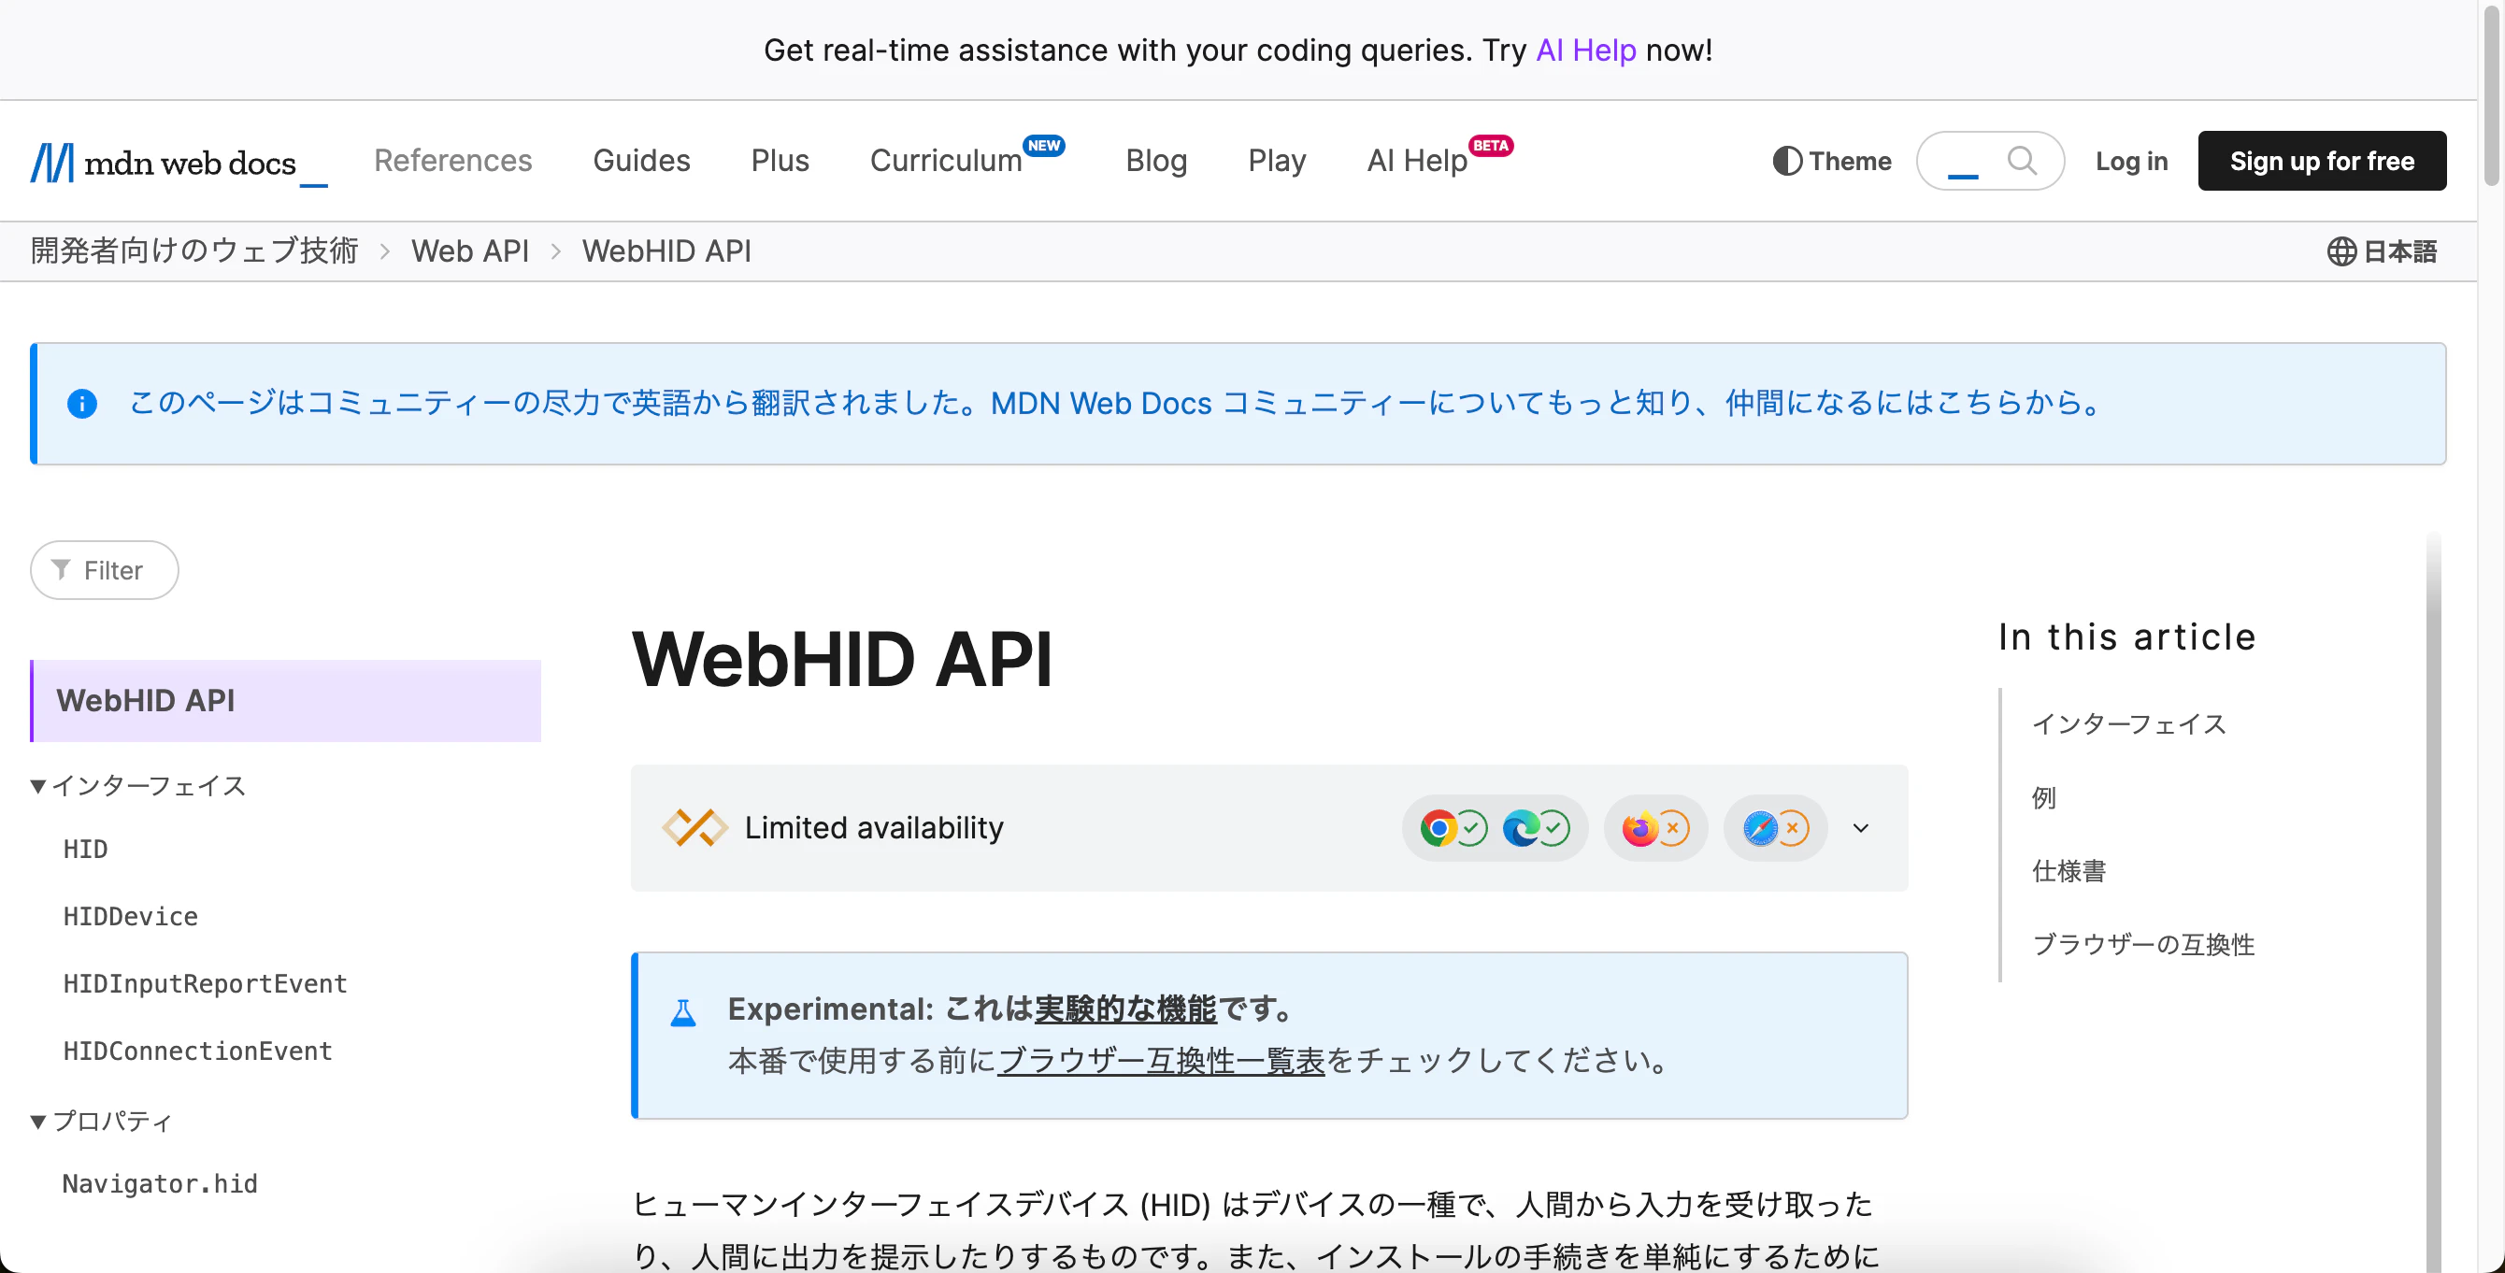Click the sidebar Filter input field
Viewport: 2505px width, 1273px height.
pos(104,571)
